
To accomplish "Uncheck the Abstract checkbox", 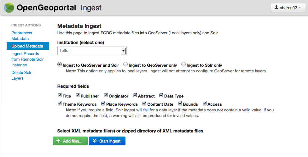I will [x=135, y=95].
